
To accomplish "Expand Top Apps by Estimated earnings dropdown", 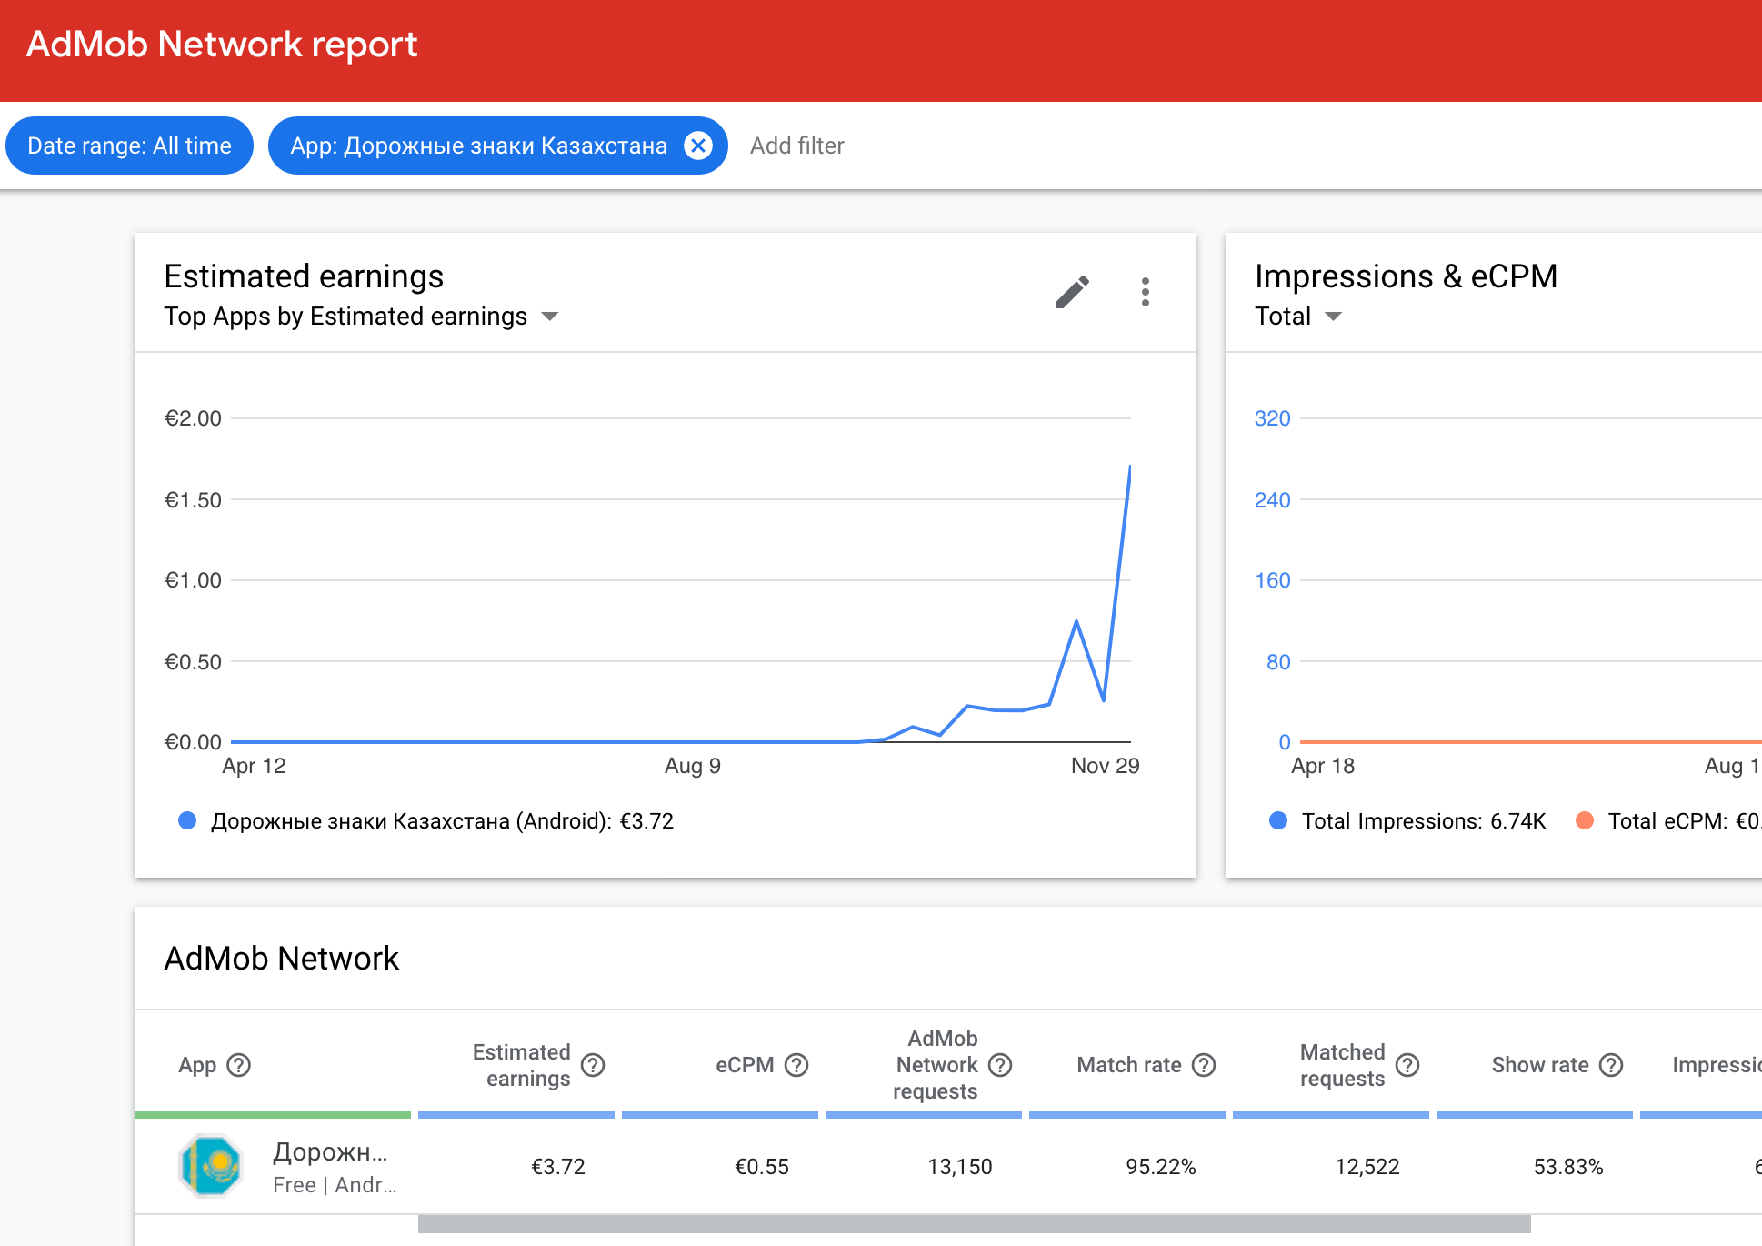I will coord(362,317).
